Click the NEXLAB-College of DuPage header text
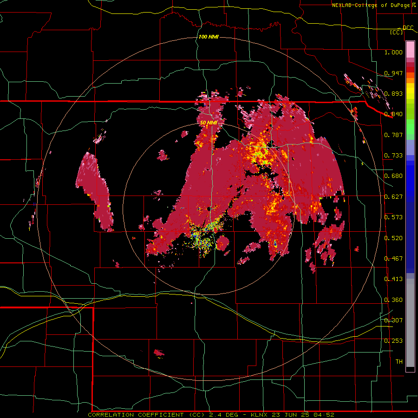418x418 pixels. pos(371,5)
